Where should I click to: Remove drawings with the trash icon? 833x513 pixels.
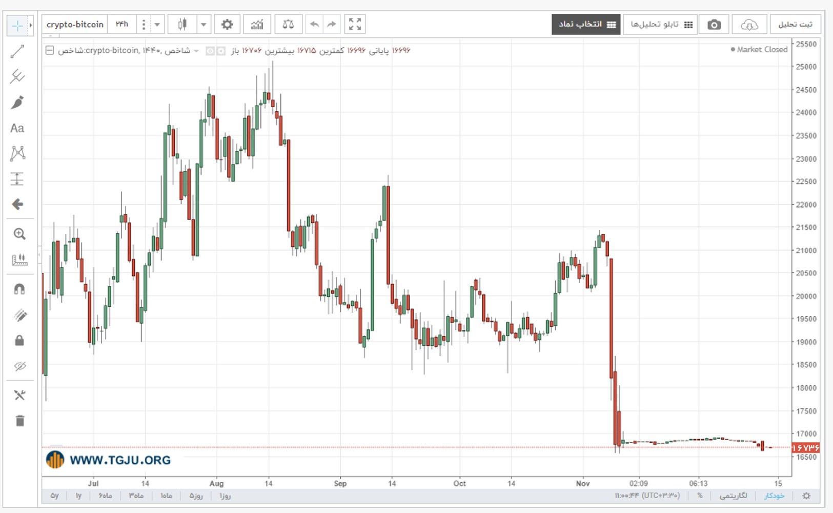19,421
